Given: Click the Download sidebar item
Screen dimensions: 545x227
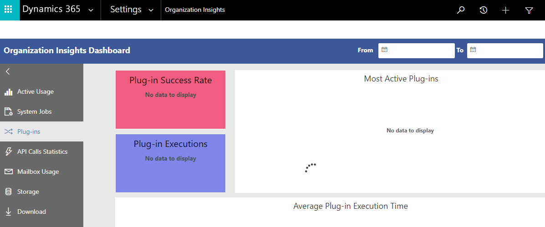Looking at the screenshot, I should pyautogui.click(x=31, y=212).
